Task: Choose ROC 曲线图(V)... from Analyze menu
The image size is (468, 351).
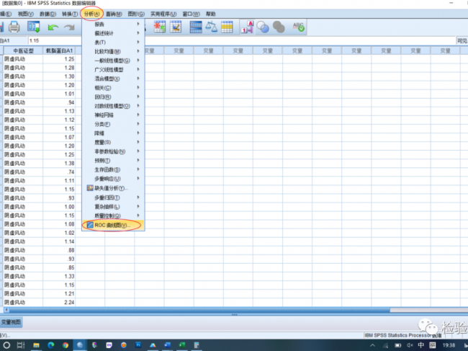Action: pyautogui.click(x=114, y=225)
